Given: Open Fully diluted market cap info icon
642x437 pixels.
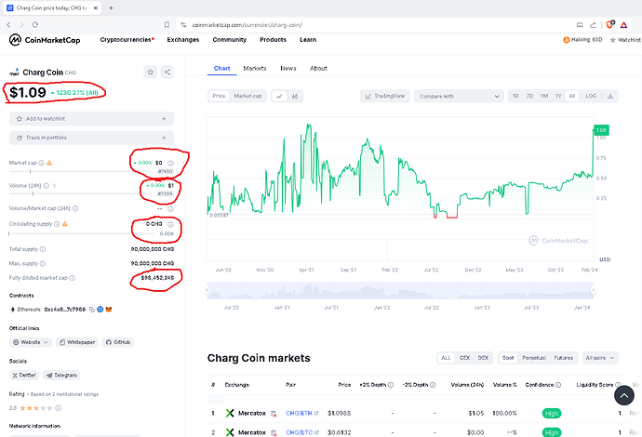Looking at the screenshot, I should 72,278.
